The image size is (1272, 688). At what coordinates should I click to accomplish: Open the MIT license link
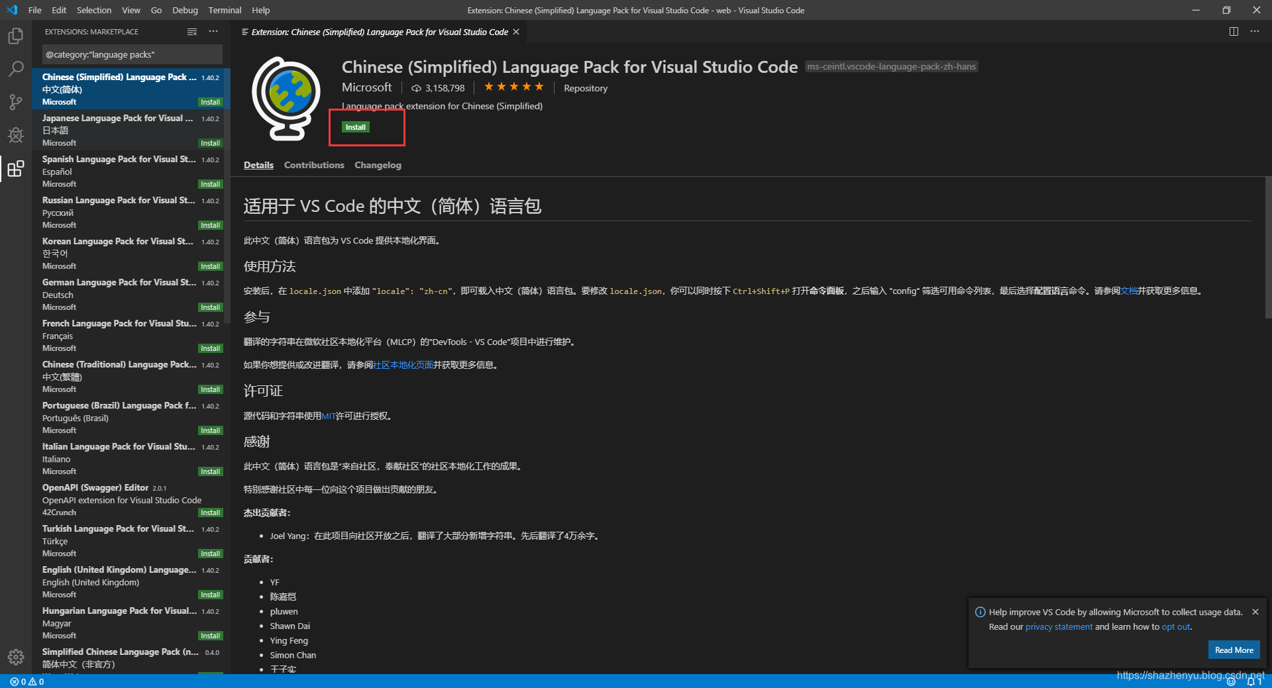click(329, 416)
